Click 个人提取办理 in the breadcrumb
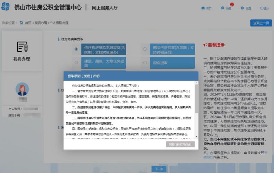Screen dimensions: 274x173 coord(59,23)
